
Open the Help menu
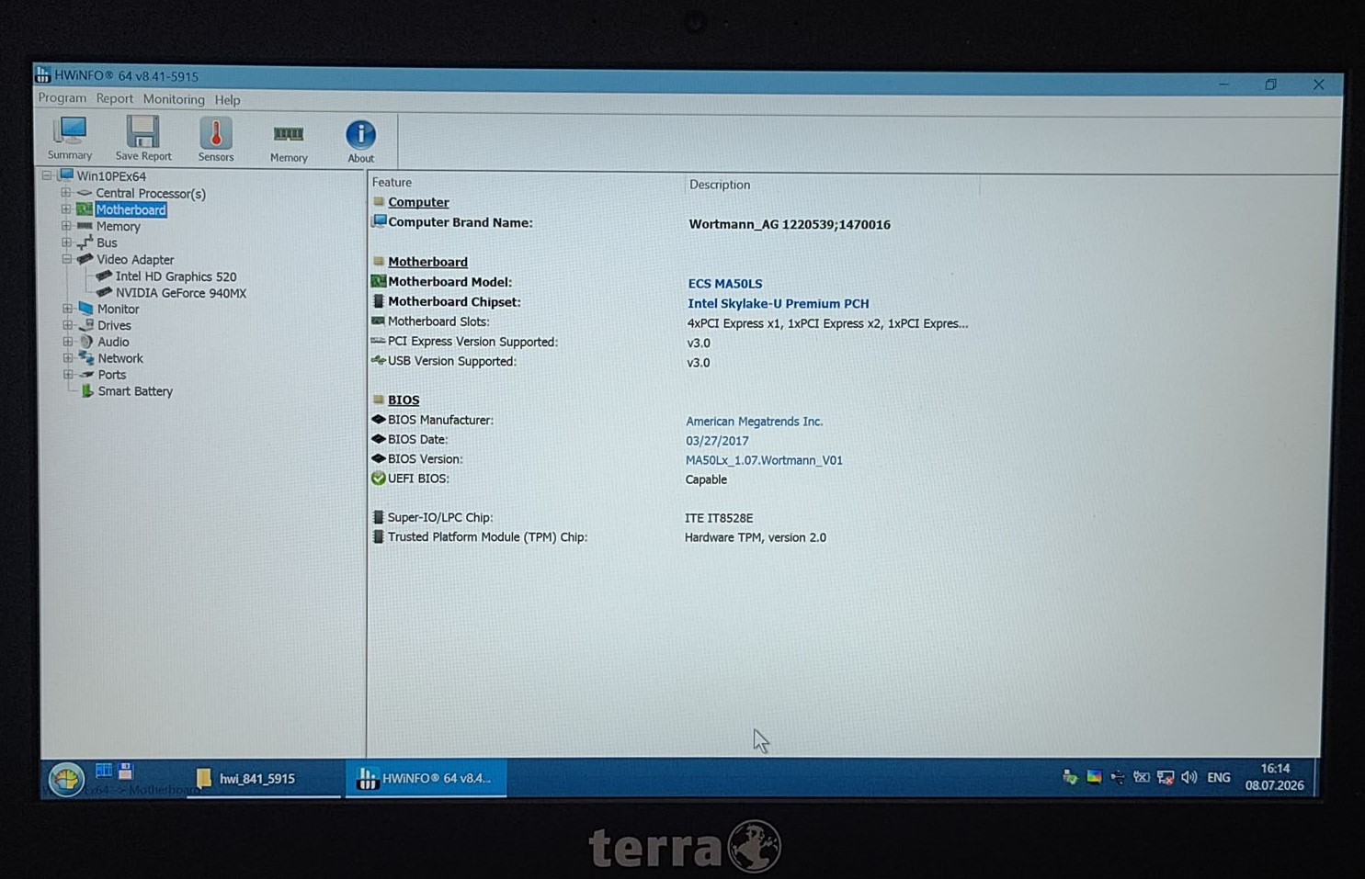tap(228, 100)
